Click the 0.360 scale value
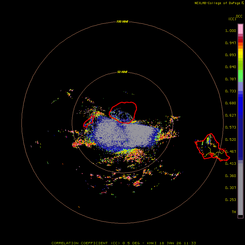This screenshot has width=245, height=245. point(231,176)
